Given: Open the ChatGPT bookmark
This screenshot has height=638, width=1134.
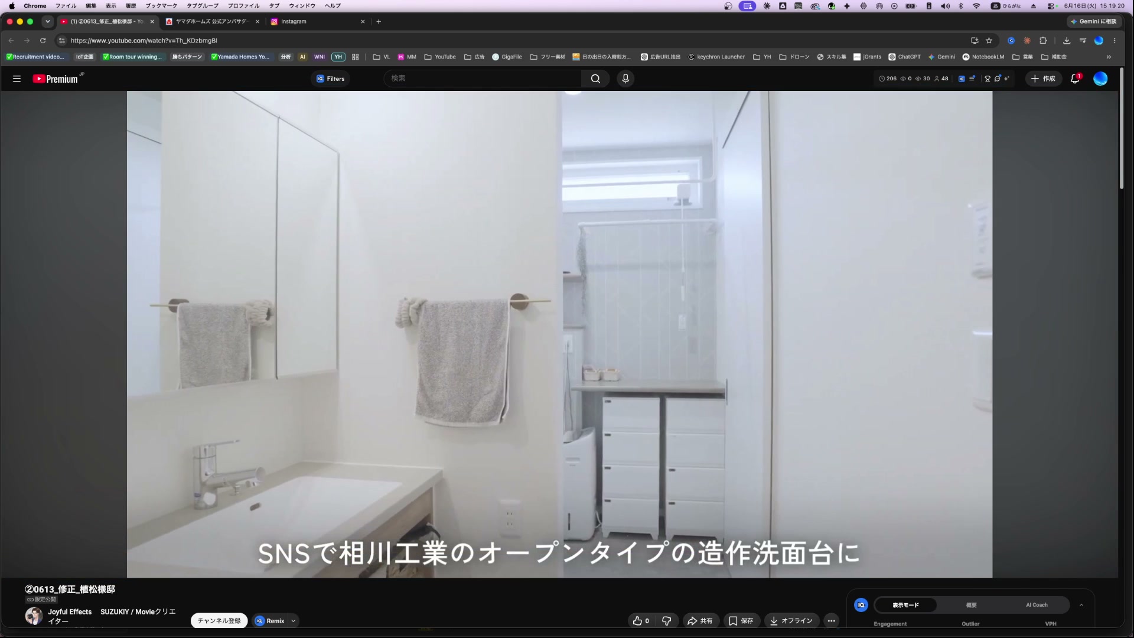Looking at the screenshot, I should click(905, 57).
